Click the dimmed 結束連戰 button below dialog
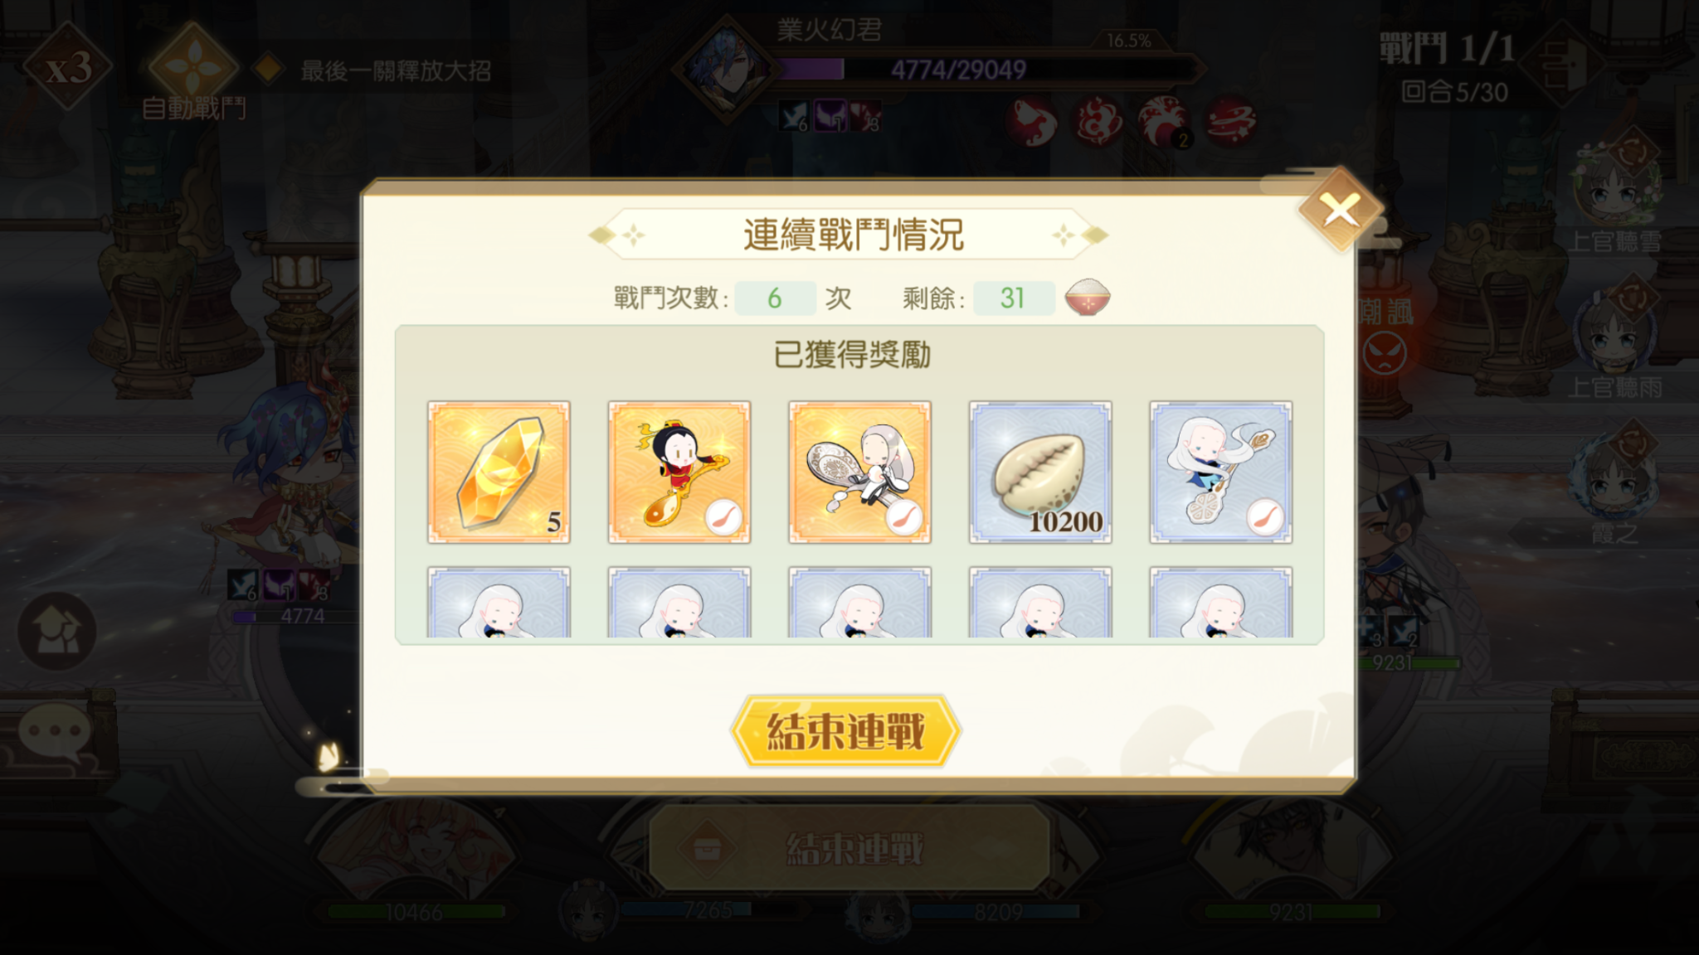This screenshot has width=1699, height=955. click(x=849, y=848)
